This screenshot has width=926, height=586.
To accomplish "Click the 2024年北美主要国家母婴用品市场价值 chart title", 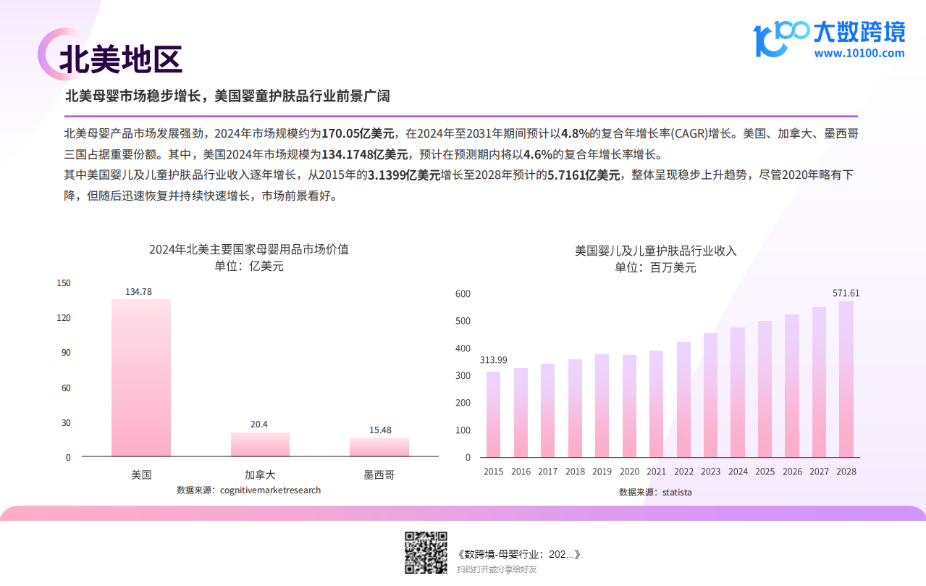I will click(x=249, y=249).
